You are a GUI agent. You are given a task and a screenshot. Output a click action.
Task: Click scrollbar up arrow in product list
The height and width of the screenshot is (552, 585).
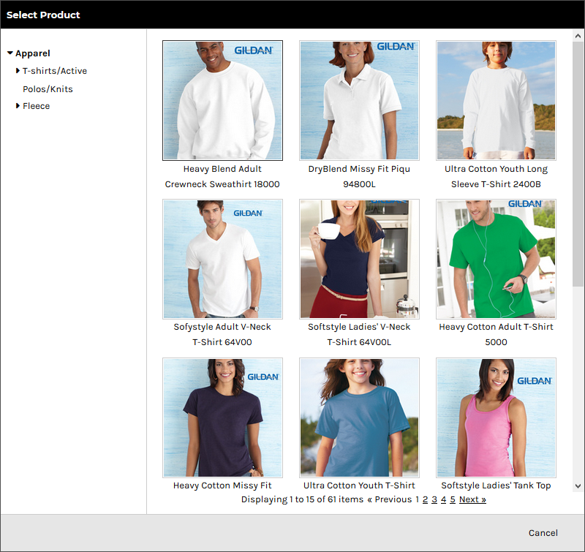click(x=578, y=36)
